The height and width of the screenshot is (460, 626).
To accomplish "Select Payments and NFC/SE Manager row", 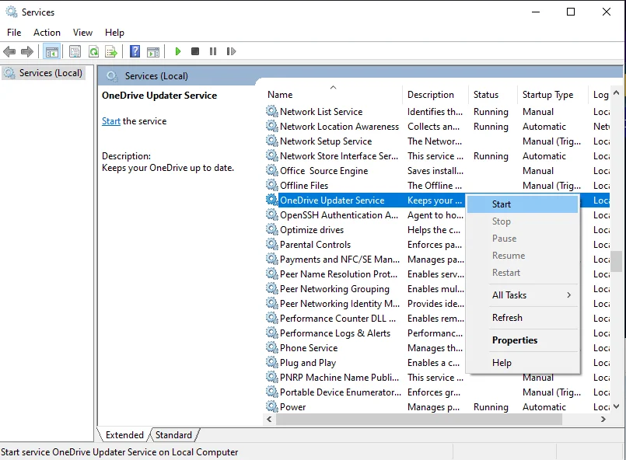I will pos(365,260).
